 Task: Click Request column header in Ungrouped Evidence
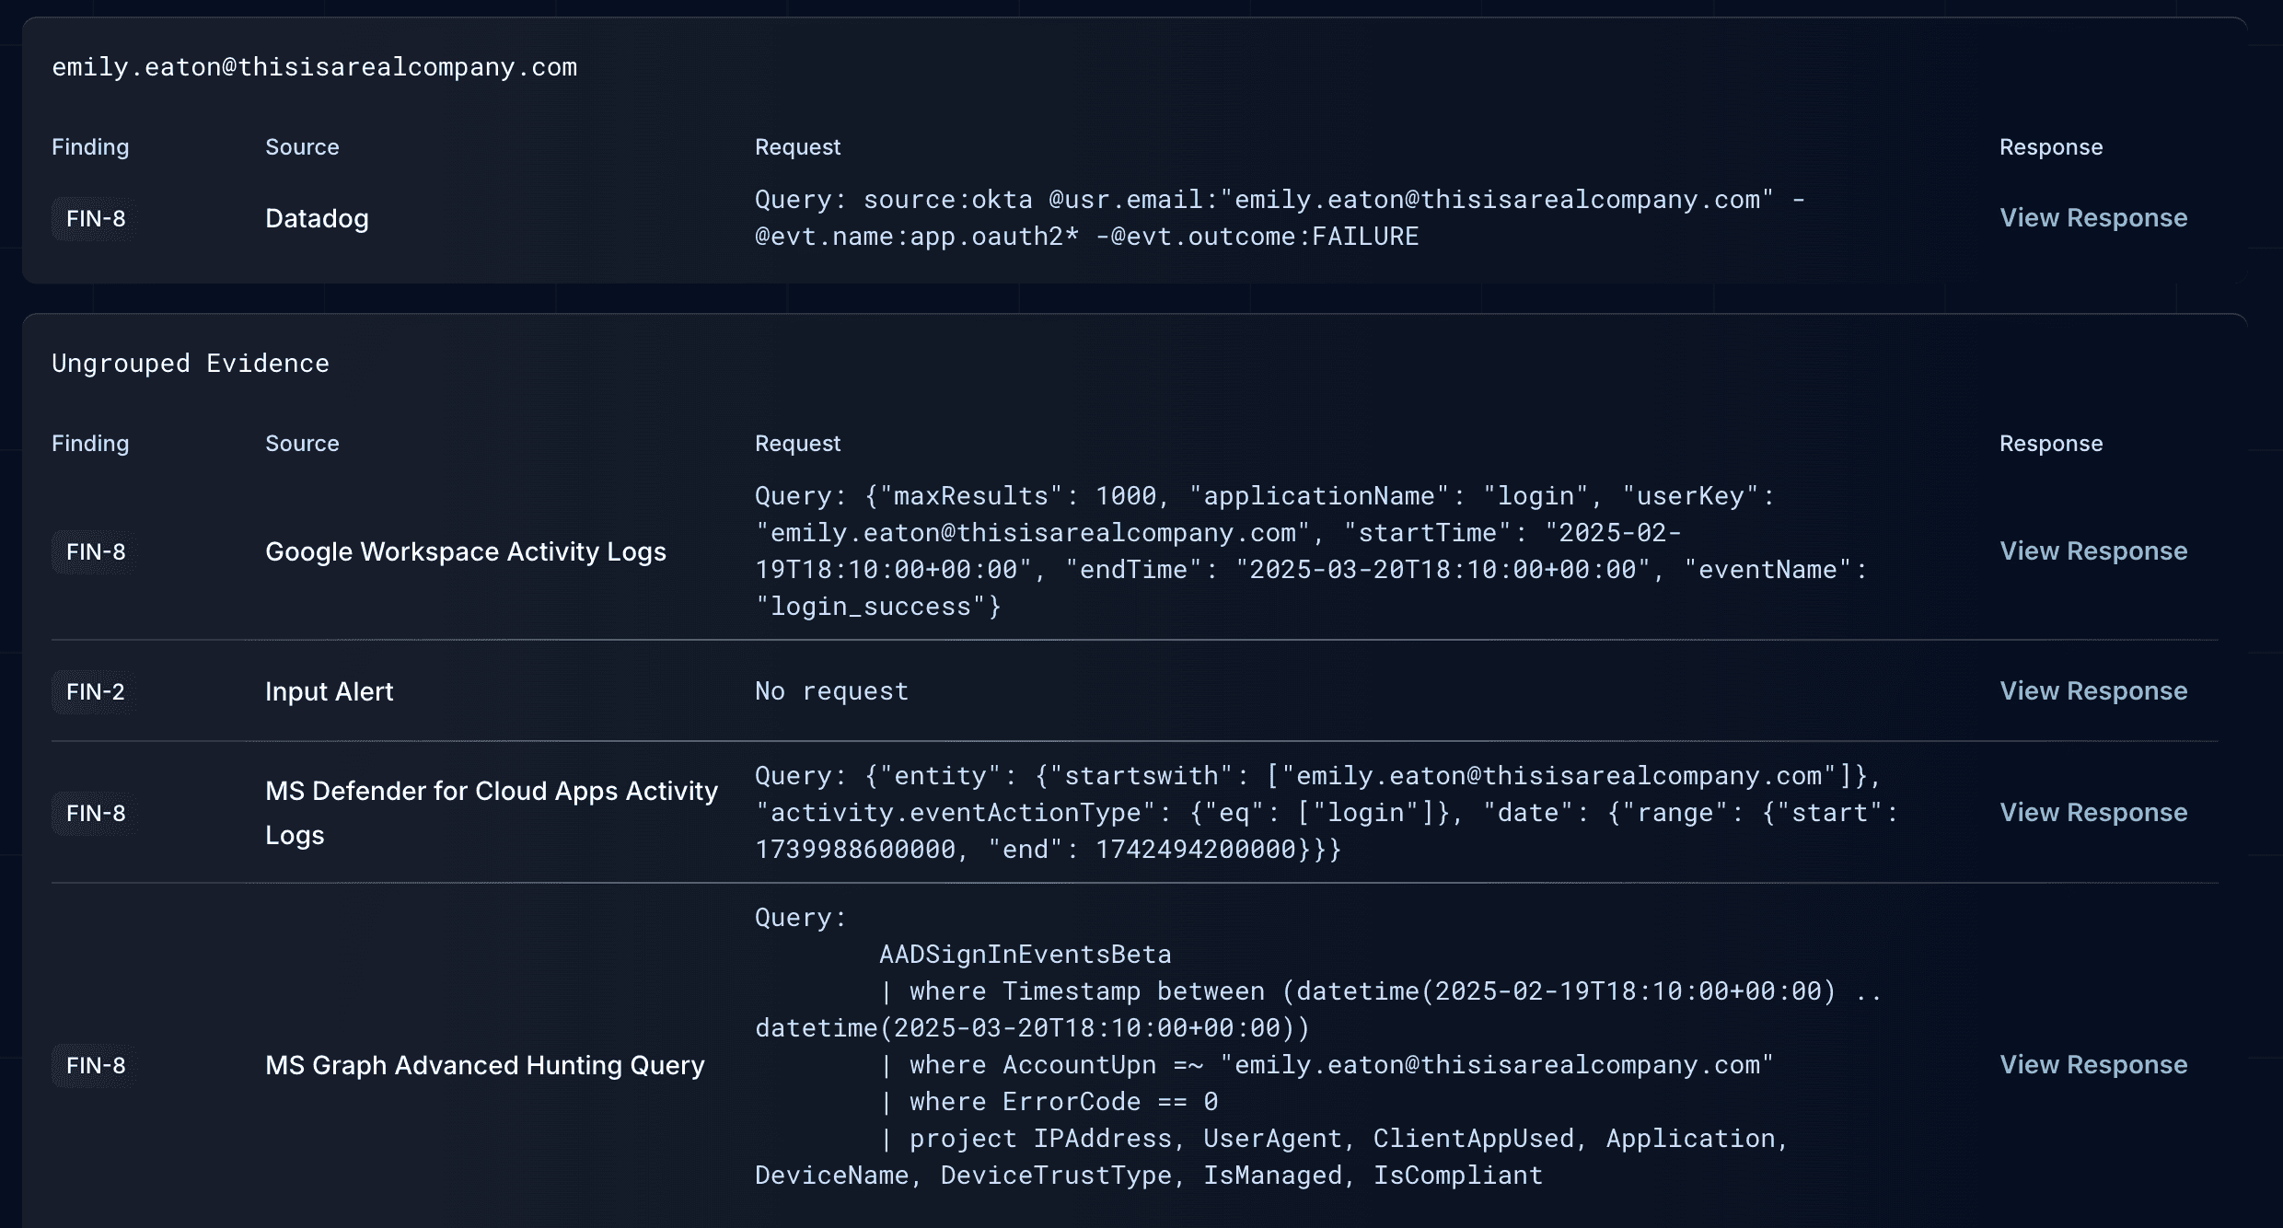tap(797, 444)
